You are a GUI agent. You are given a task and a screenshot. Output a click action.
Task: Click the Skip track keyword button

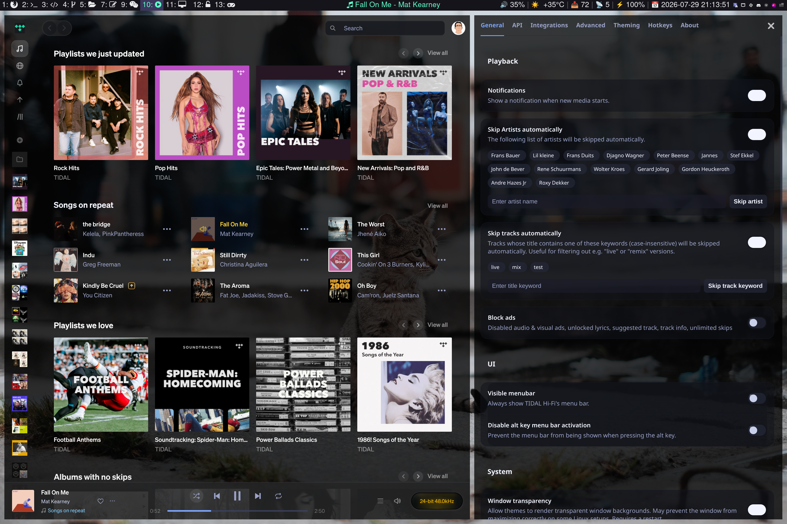(x=735, y=286)
